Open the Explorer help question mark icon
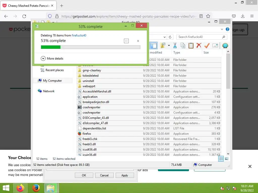 (228, 29)
